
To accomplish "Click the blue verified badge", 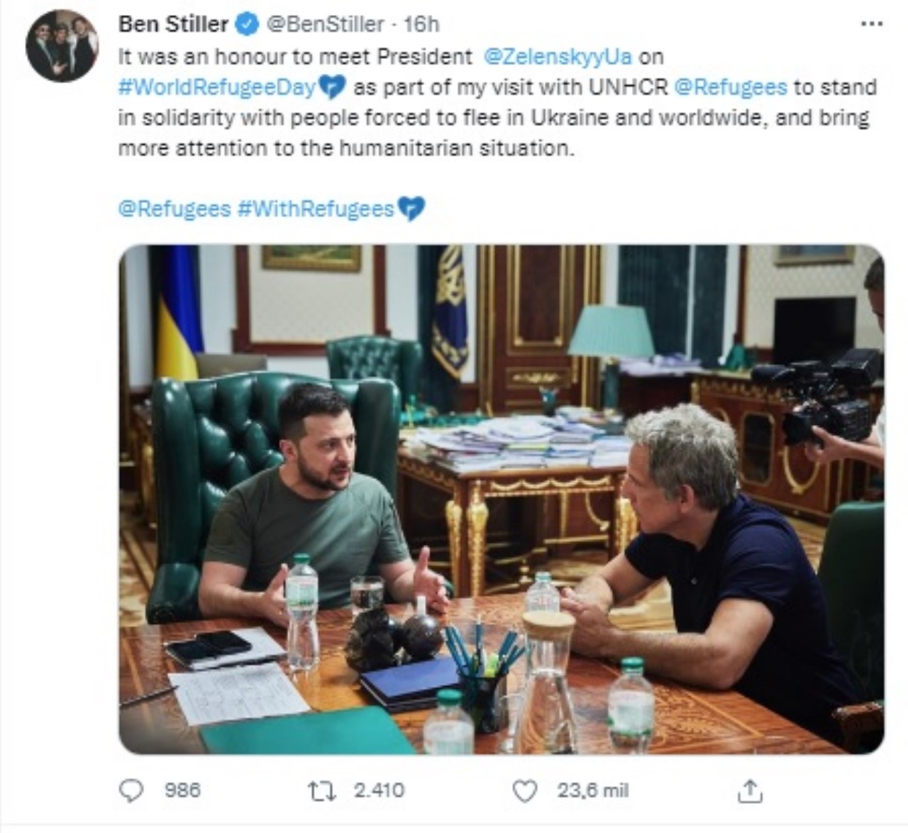I will pyautogui.click(x=247, y=25).
